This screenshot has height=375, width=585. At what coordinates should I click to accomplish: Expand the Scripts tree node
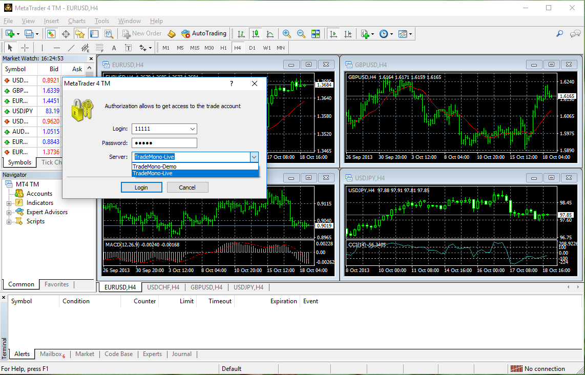coord(9,222)
